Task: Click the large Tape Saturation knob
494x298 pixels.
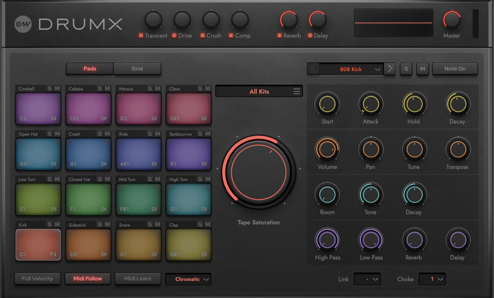Action: [x=259, y=172]
